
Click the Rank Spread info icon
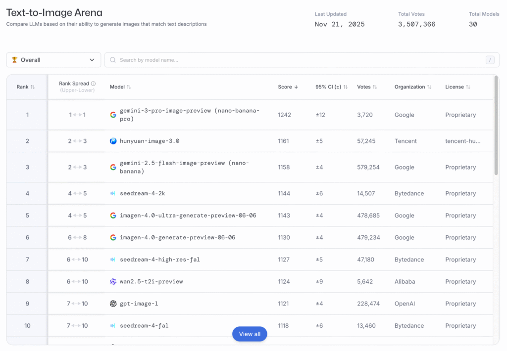[93, 84]
